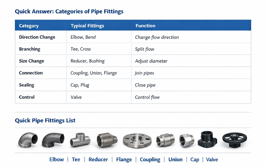
Task: Click the shiny silver elbow fitting image
Action: (x=28, y=140)
